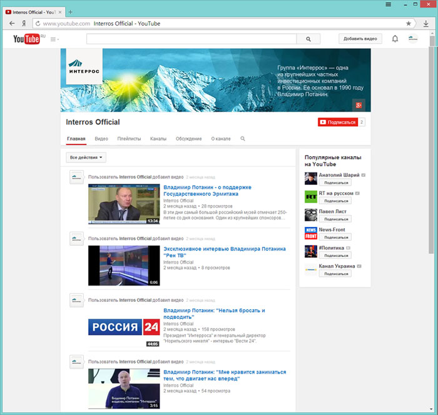Click the Interros Official channel title
Image resolution: width=438 pixels, height=415 pixels.
click(x=93, y=122)
